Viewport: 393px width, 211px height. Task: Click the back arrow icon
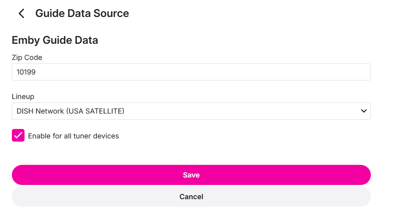(21, 13)
